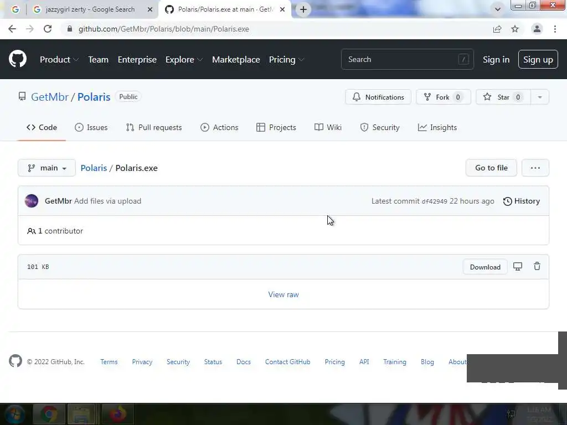Open the Pull requests tab
Screen dimensions: 567x425
click(x=154, y=127)
